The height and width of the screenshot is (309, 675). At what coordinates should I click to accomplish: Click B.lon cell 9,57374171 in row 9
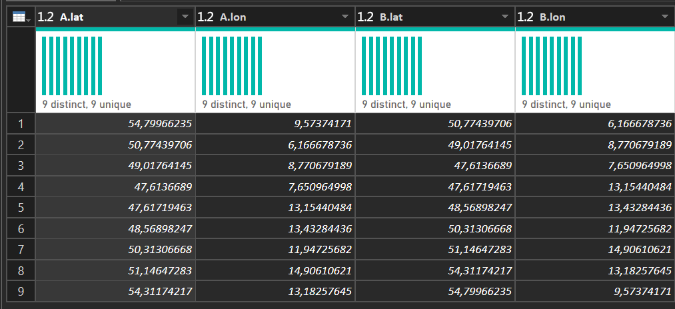(595, 292)
